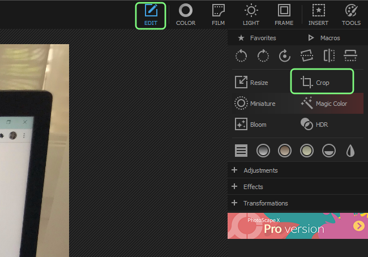Viewport: 368px width, 257px height.
Task: Flip image horizontally icon
Action: coord(329,56)
